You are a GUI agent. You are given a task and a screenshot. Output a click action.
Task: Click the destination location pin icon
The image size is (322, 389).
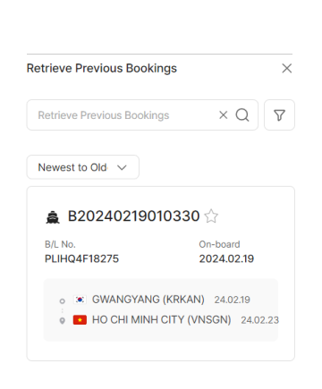[63, 321]
